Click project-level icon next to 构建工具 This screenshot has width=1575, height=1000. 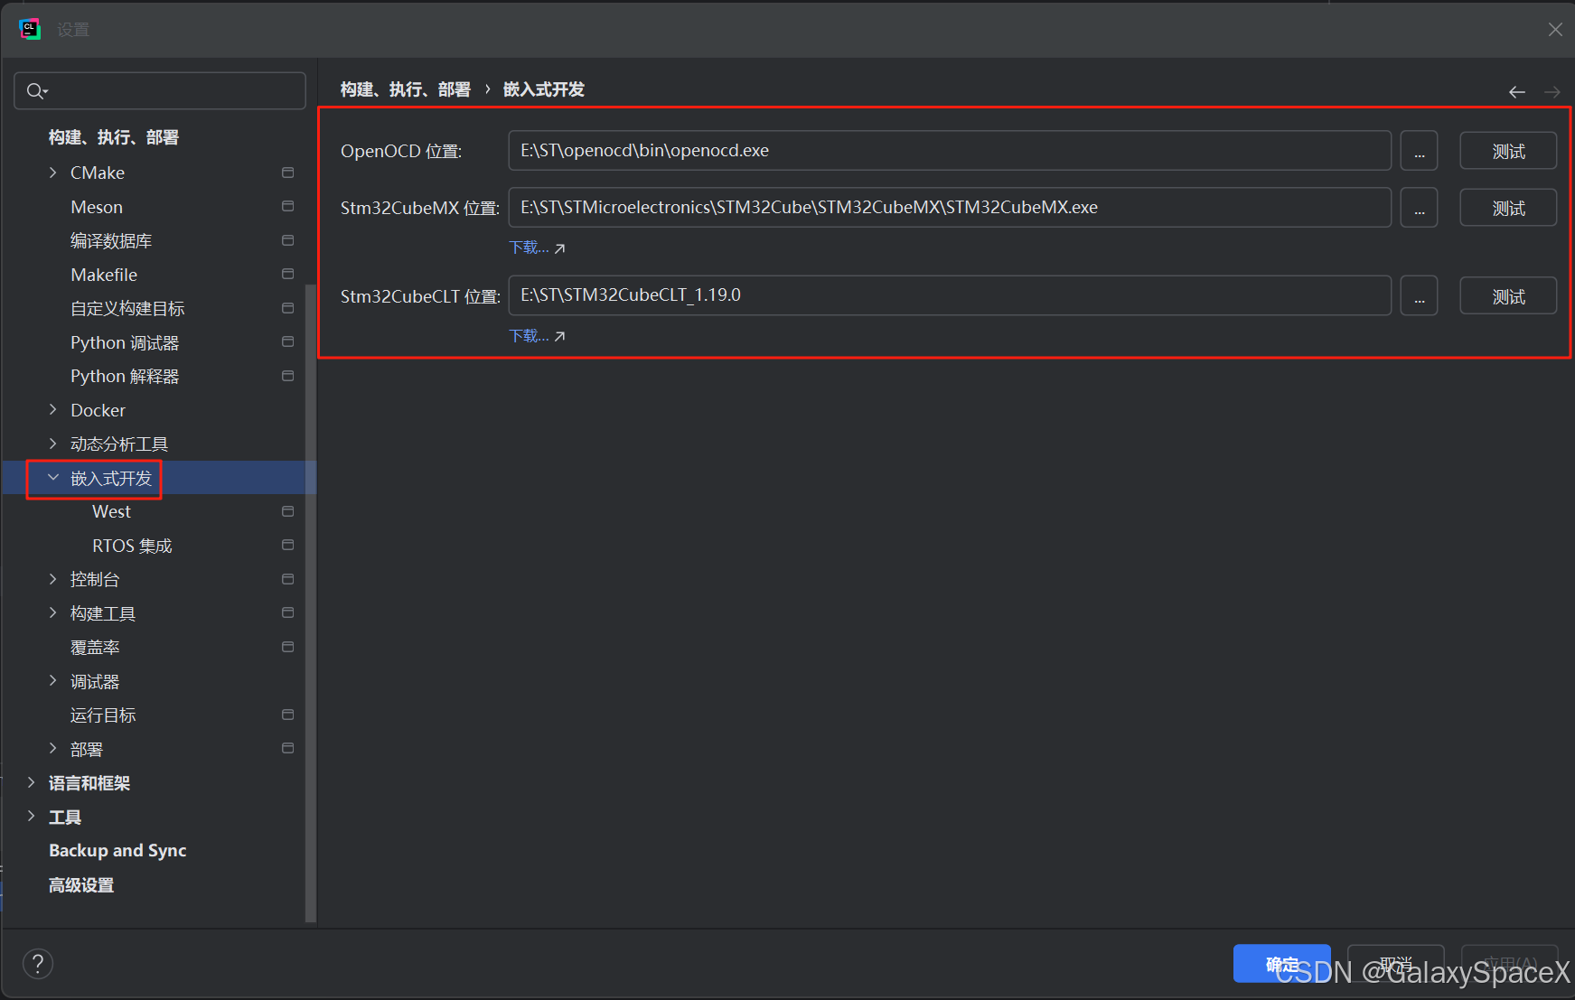click(287, 613)
